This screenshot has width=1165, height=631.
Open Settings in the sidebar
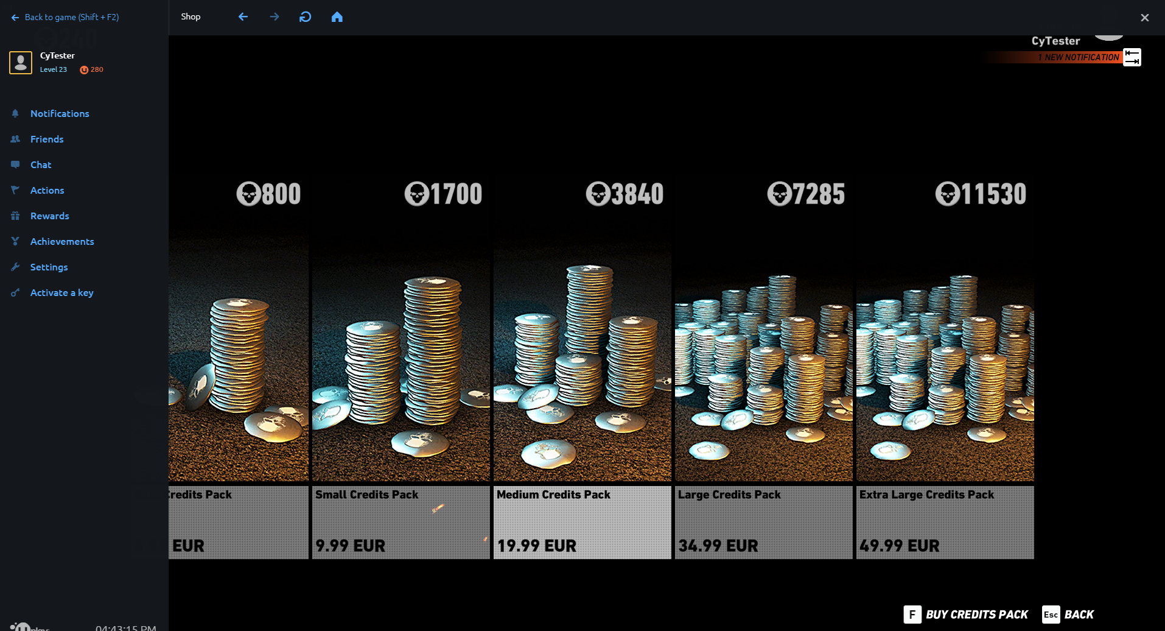[49, 267]
